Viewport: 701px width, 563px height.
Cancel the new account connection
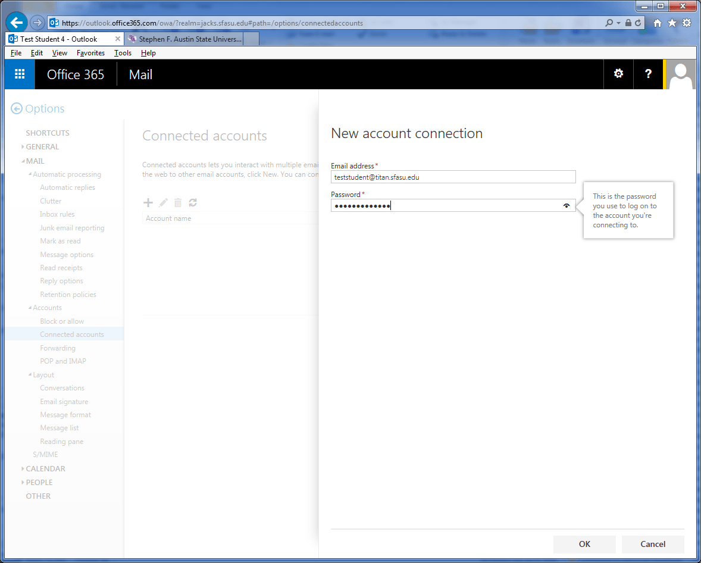pos(653,544)
